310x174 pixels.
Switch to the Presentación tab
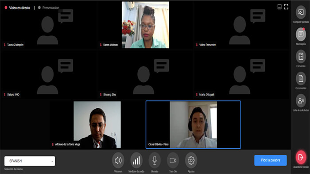49,8
